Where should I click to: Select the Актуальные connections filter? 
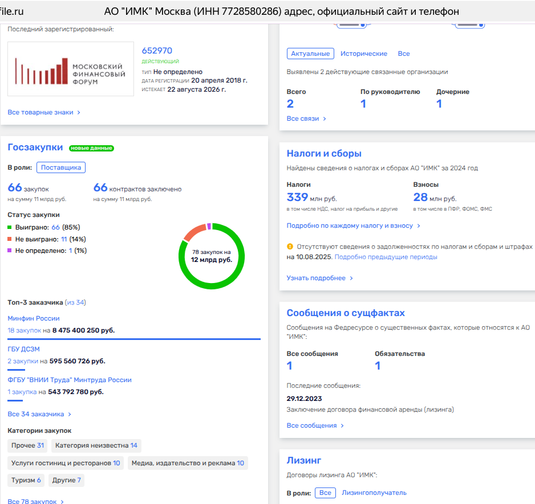coord(310,54)
